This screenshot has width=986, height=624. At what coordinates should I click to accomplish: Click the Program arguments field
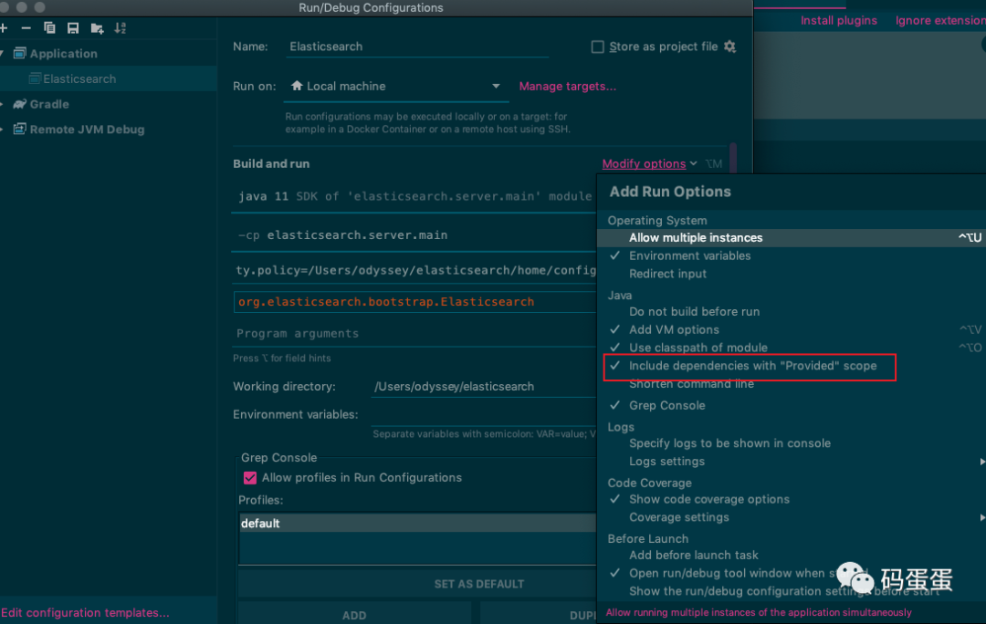pos(415,333)
